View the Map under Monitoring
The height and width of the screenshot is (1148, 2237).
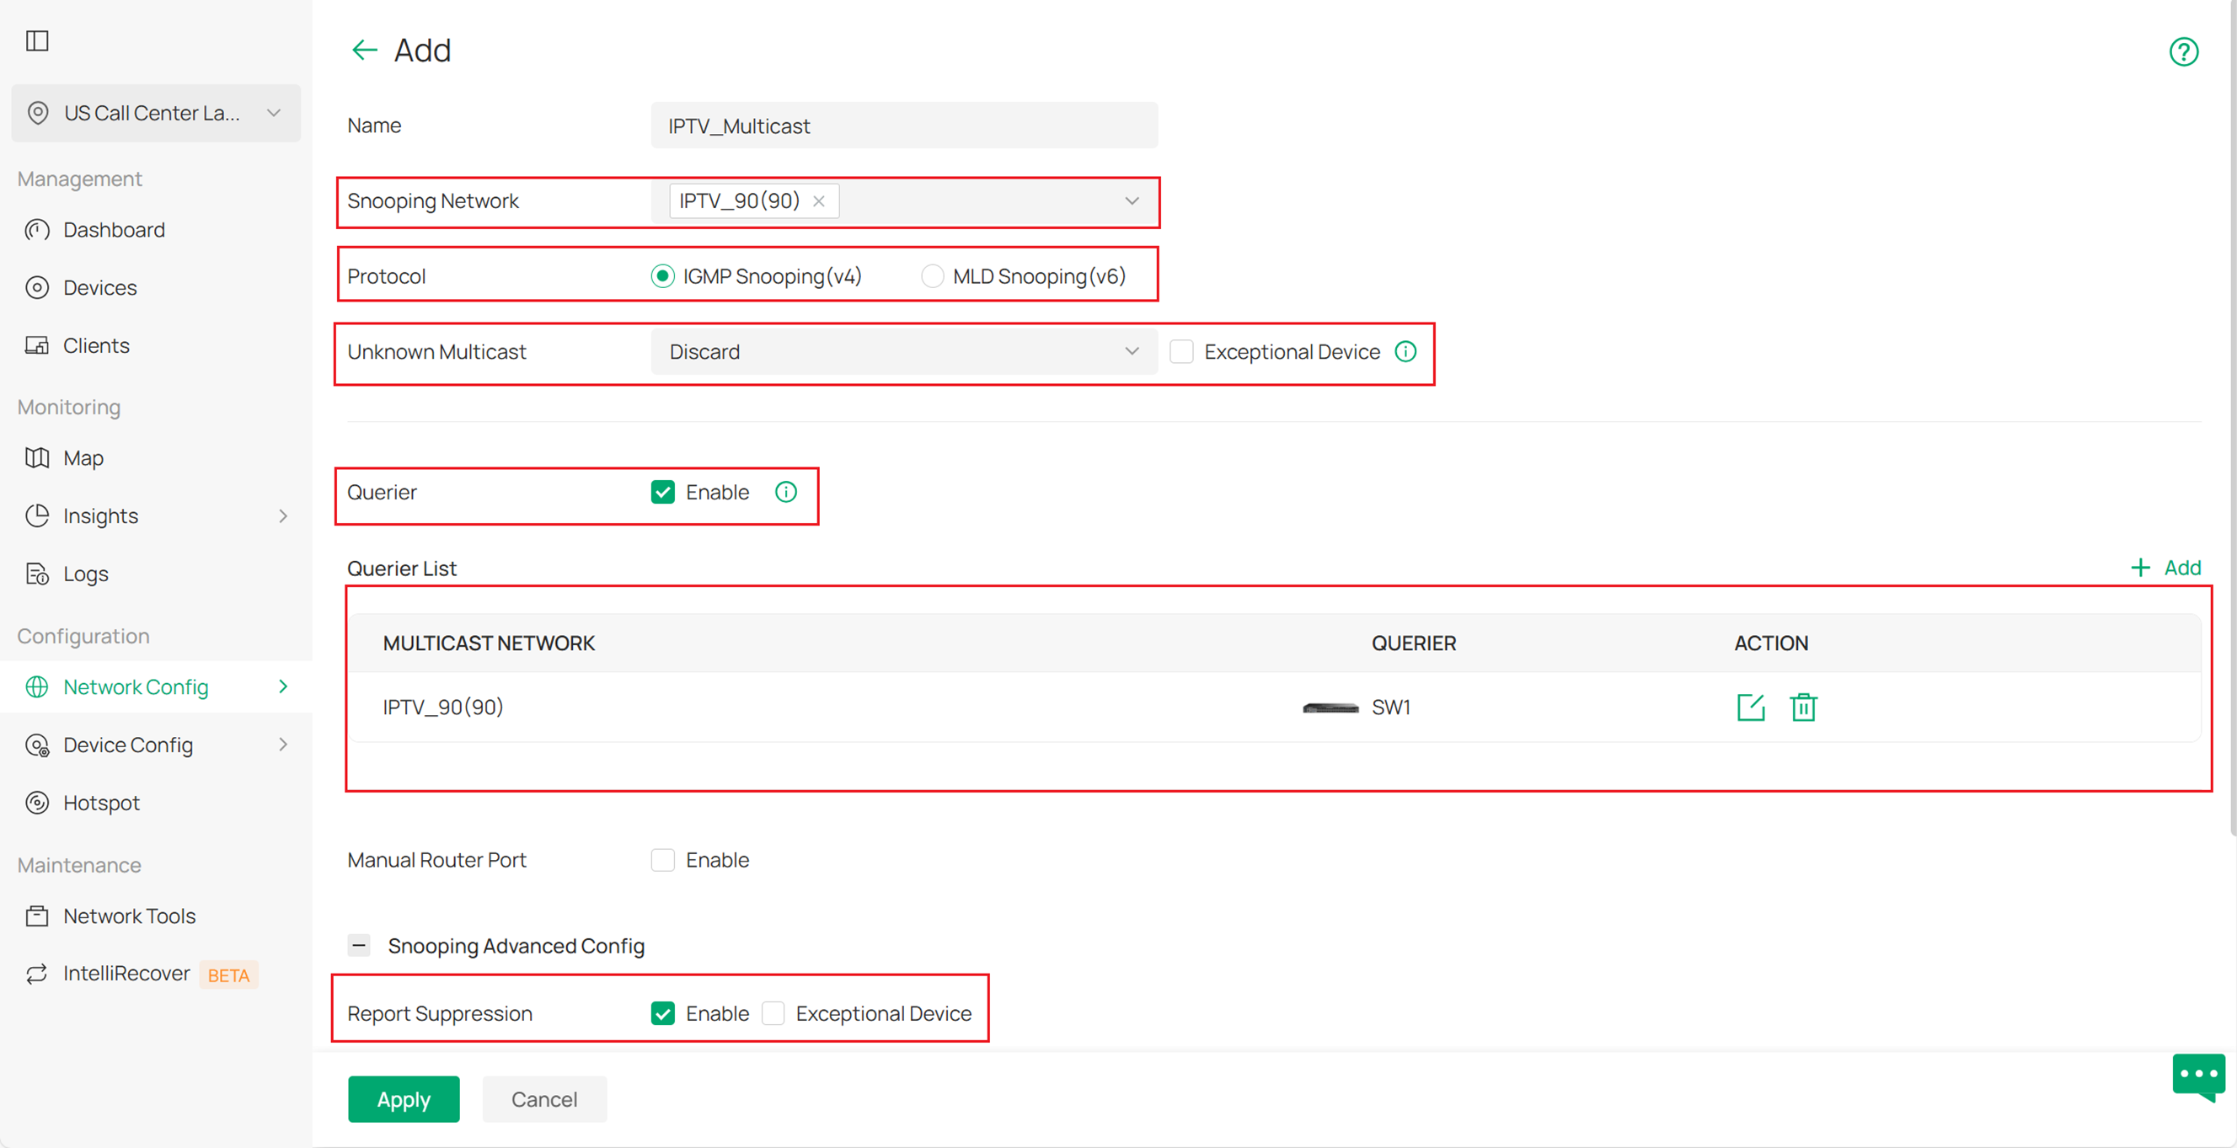click(84, 457)
